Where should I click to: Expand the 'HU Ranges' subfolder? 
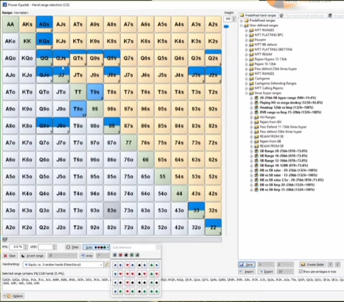251,118
